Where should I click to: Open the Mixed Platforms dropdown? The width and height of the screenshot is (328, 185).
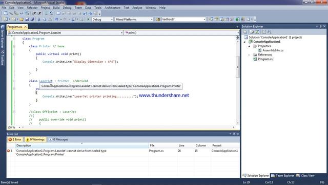click(x=152, y=20)
